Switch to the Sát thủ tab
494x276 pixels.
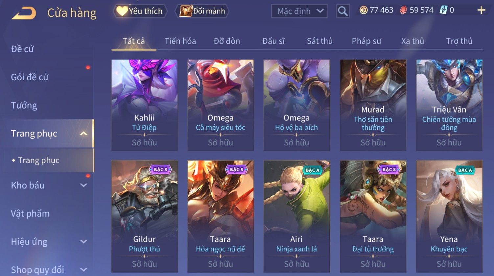320,41
